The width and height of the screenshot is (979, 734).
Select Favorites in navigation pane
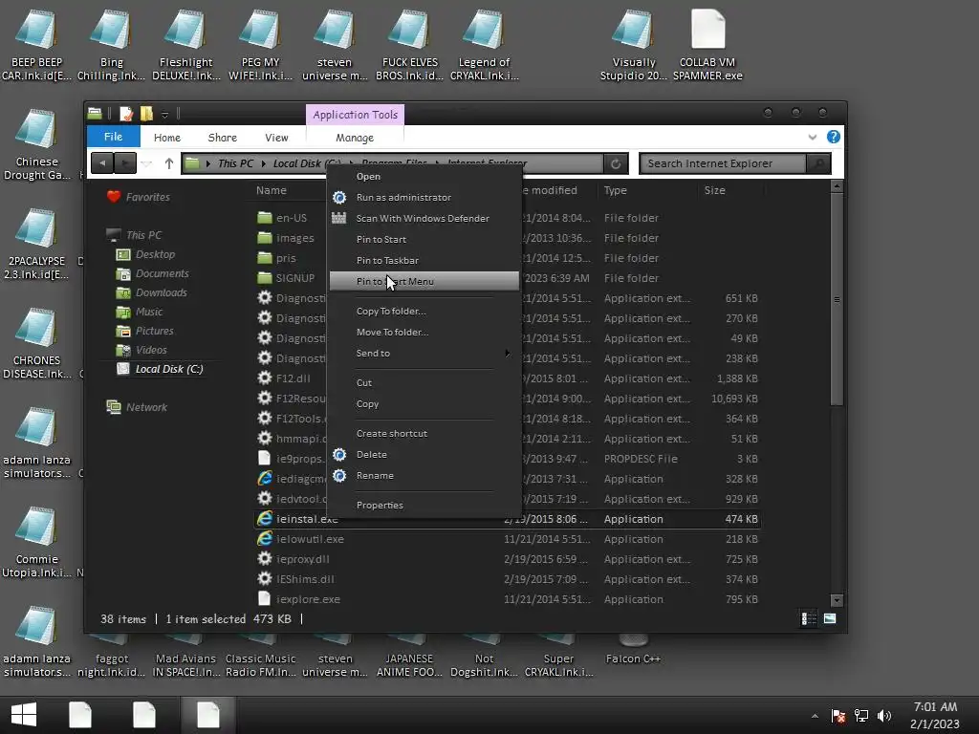point(147,197)
